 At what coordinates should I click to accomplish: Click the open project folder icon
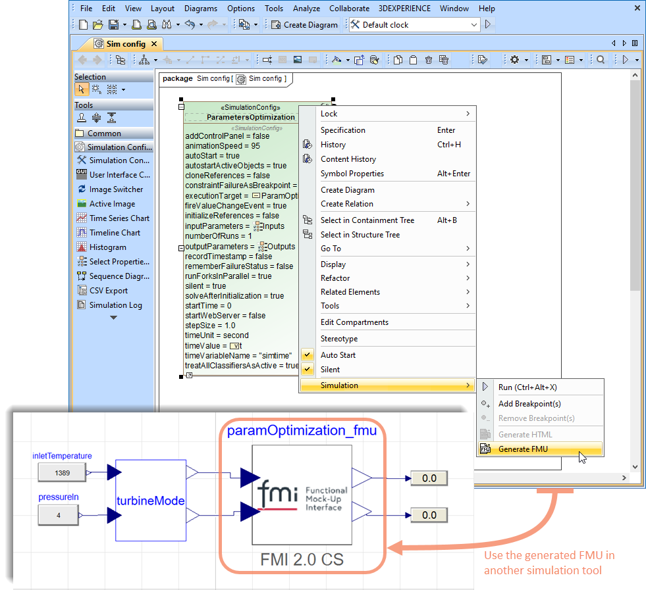tap(97, 25)
